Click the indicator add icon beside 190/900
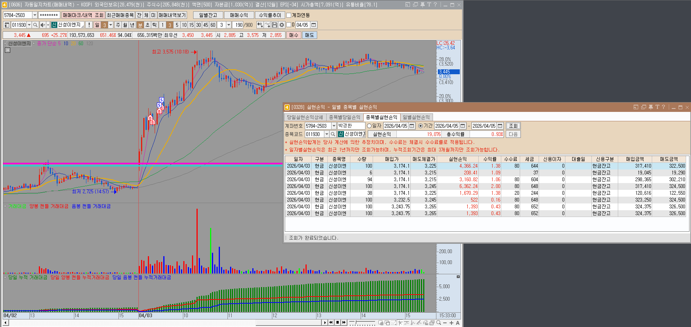Image resolution: width=691 pixels, height=327 pixels. pyautogui.click(x=260, y=25)
